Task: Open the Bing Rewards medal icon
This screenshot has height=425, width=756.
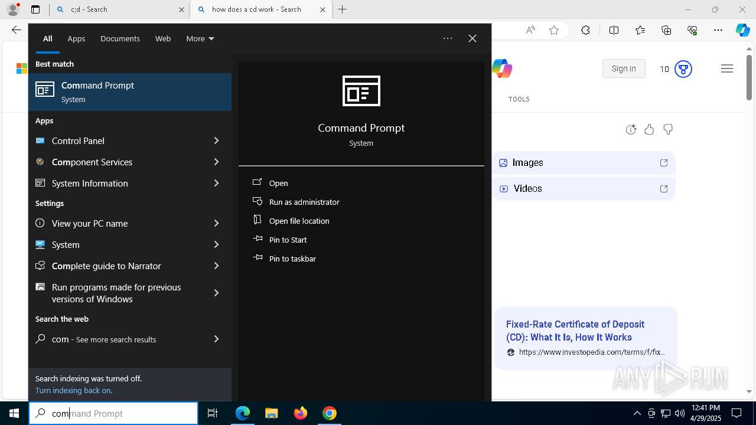Action: tap(683, 69)
